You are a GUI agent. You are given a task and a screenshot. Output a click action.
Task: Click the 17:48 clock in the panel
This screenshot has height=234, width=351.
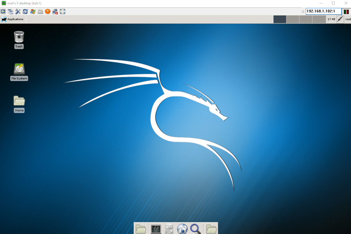[x=331, y=19]
